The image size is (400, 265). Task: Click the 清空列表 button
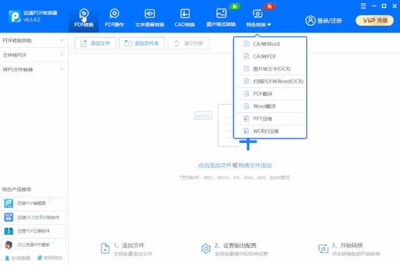coord(189,43)
